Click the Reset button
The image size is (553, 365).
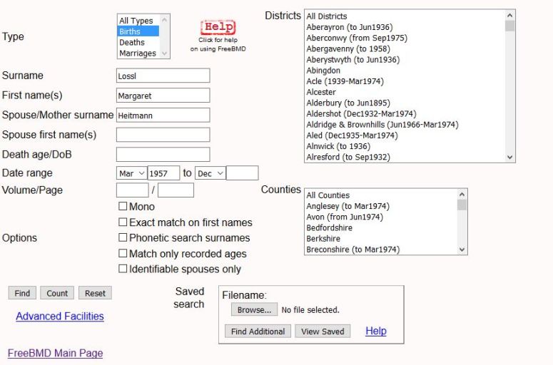95,293
